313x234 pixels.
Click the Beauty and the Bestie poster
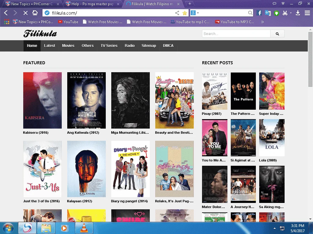tap(175, 100)
